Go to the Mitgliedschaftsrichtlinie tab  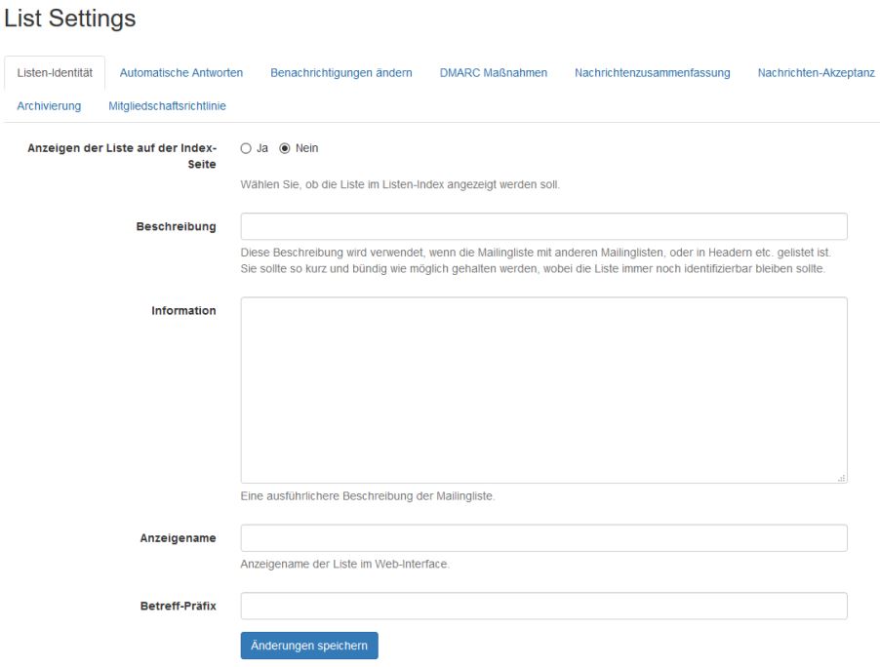click(x=168, y=105)
